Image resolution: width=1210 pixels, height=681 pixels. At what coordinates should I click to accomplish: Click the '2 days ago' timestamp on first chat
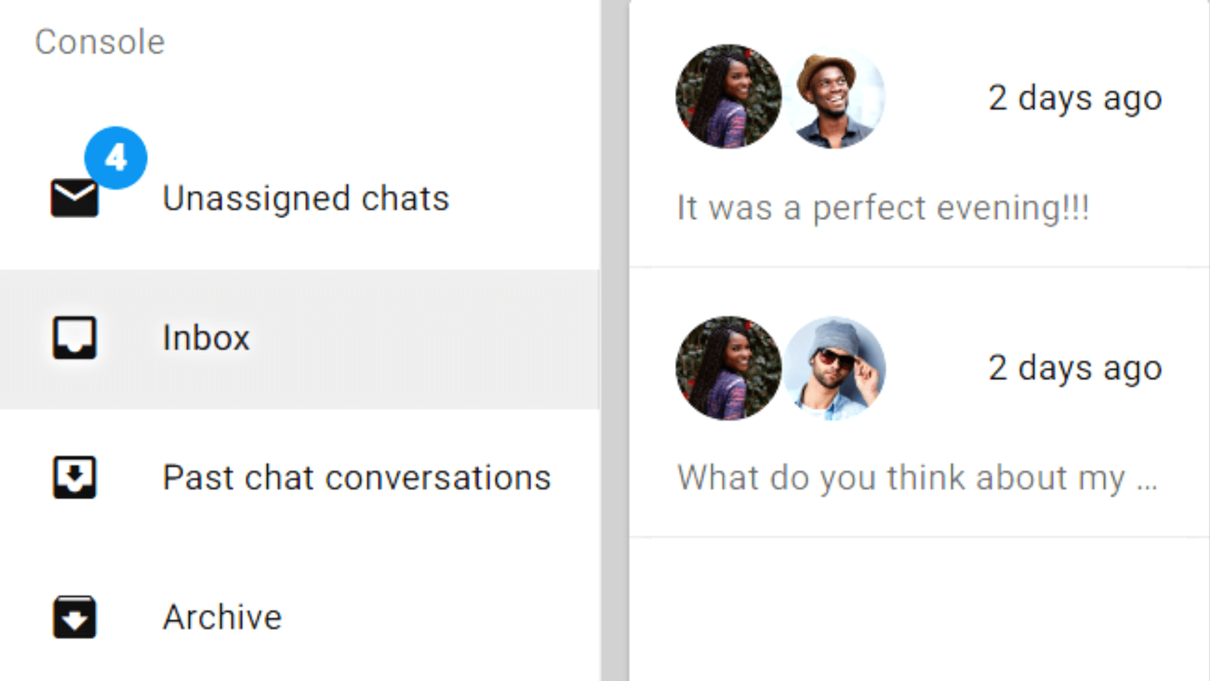click(x=1075, y=98)
